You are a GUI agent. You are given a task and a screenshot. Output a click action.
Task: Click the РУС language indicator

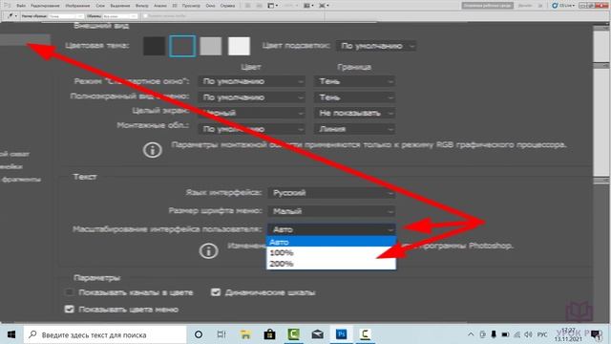pyautogui.click(x=542, y=334)
